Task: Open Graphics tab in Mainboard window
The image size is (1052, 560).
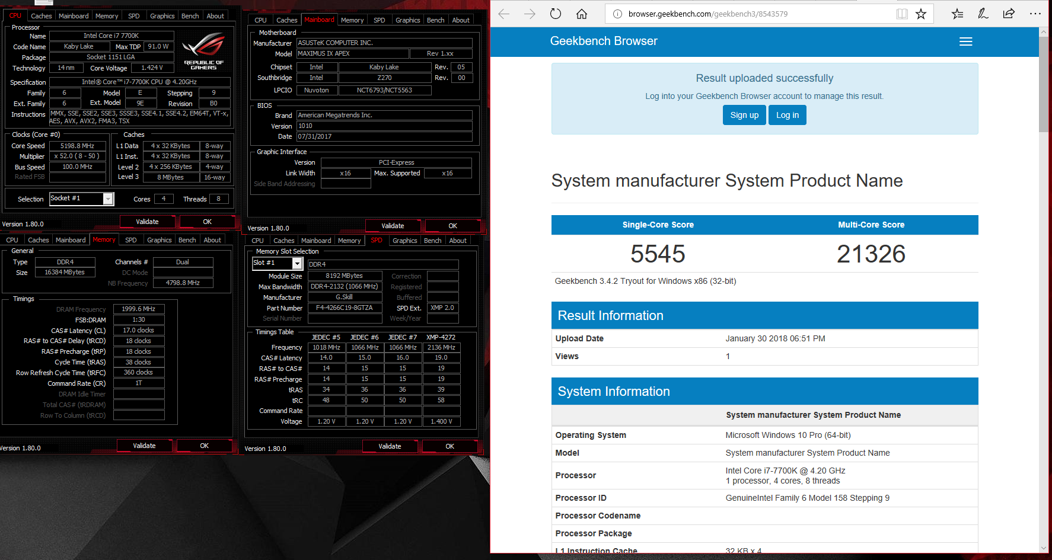Action: point(408,20)
